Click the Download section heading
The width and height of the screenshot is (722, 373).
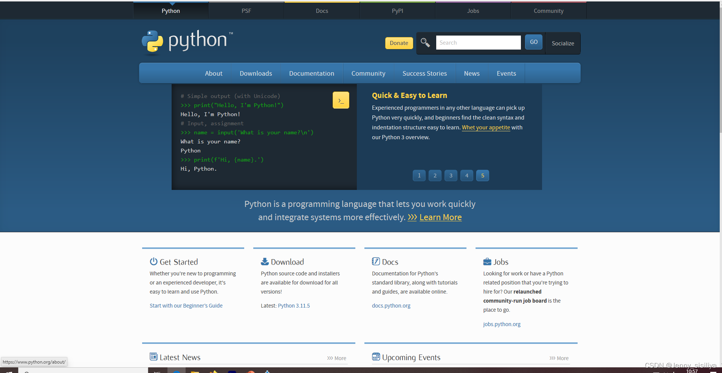[287, 262]
